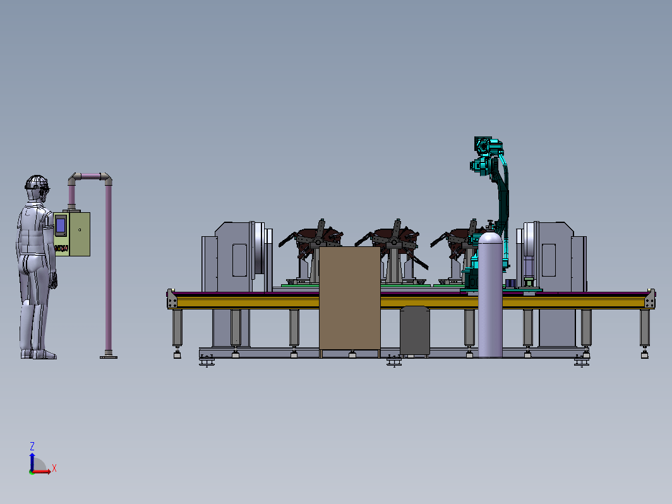Screen dimensions: 672x504
Task: Select the right gray tailstock positioner
Action: [551, 257]
